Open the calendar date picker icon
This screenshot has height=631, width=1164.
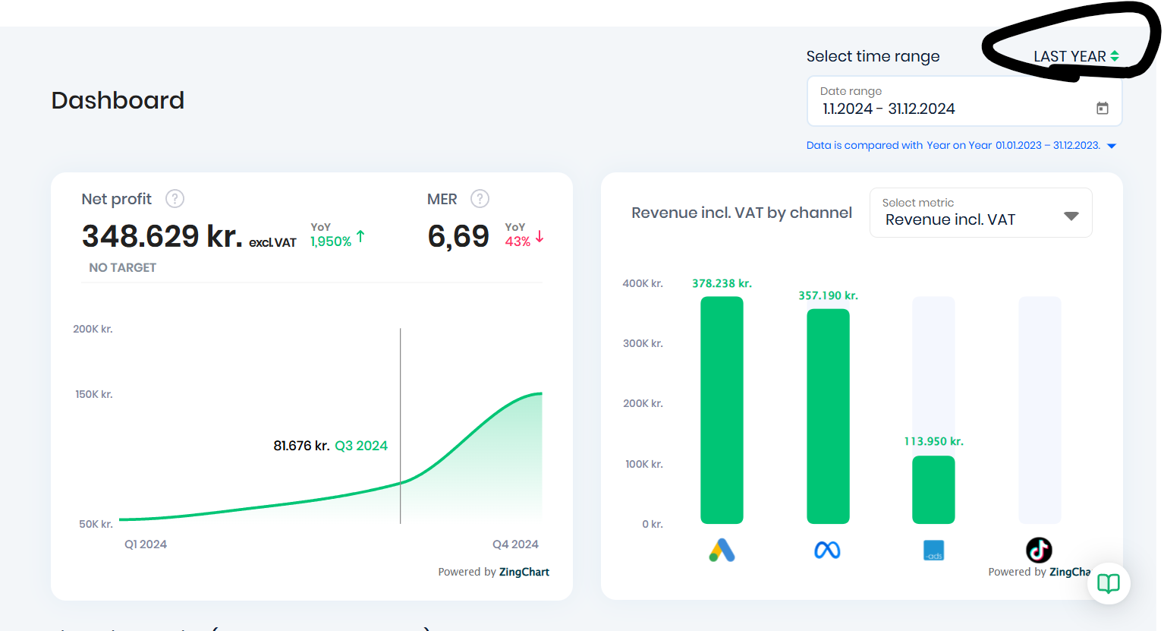pos(1102,109)
